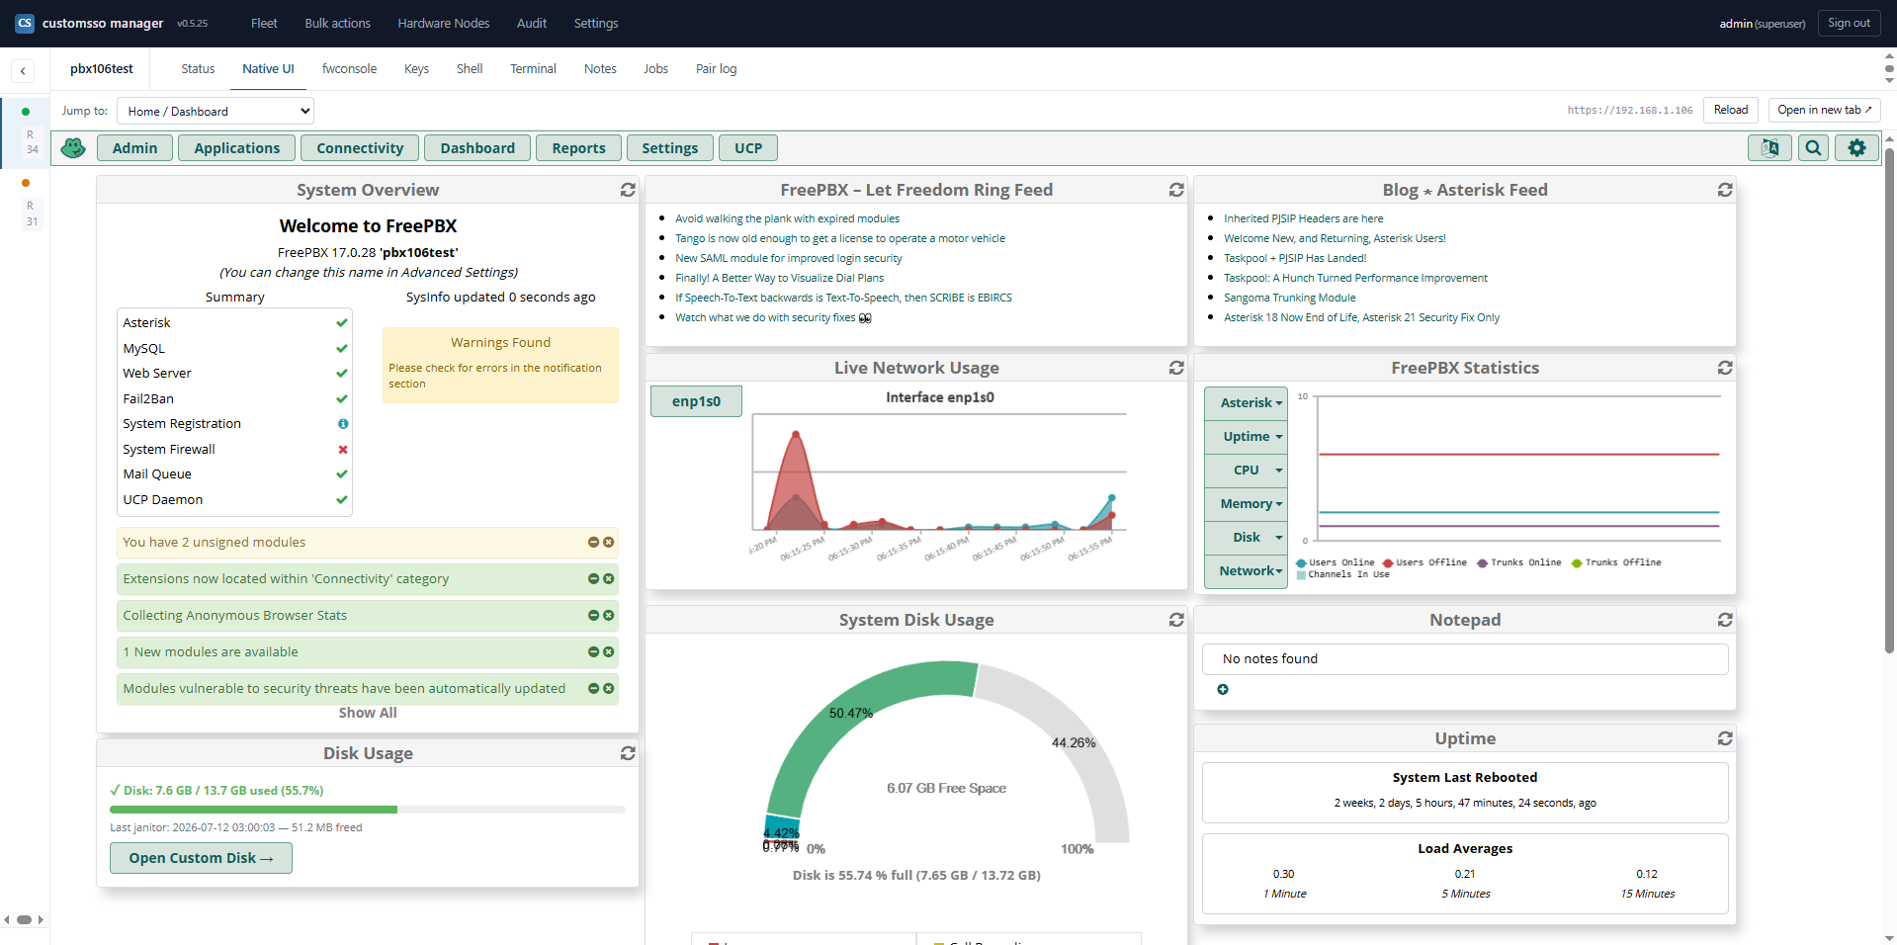Dismiss 'Extensions now located' notification
Screen dimensions: 1897x945
[x=609, y=579]
